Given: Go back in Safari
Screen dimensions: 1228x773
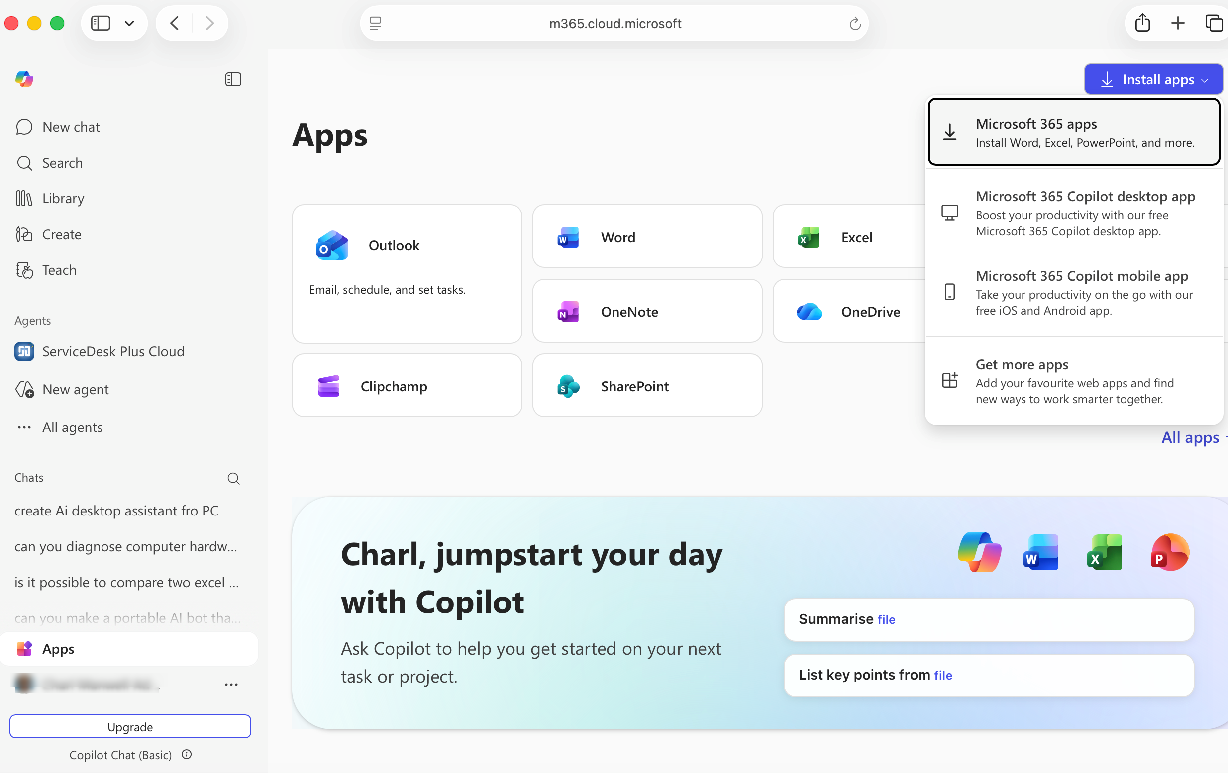Looking at the screenshot, I should 175,23.
